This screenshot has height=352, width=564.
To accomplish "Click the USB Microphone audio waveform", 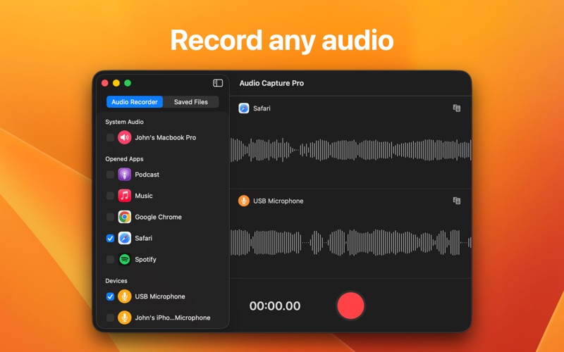I will click(x=350, y=242).
